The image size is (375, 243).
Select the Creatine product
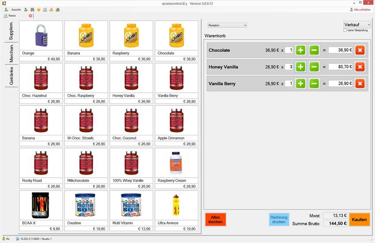pos(86,211)
